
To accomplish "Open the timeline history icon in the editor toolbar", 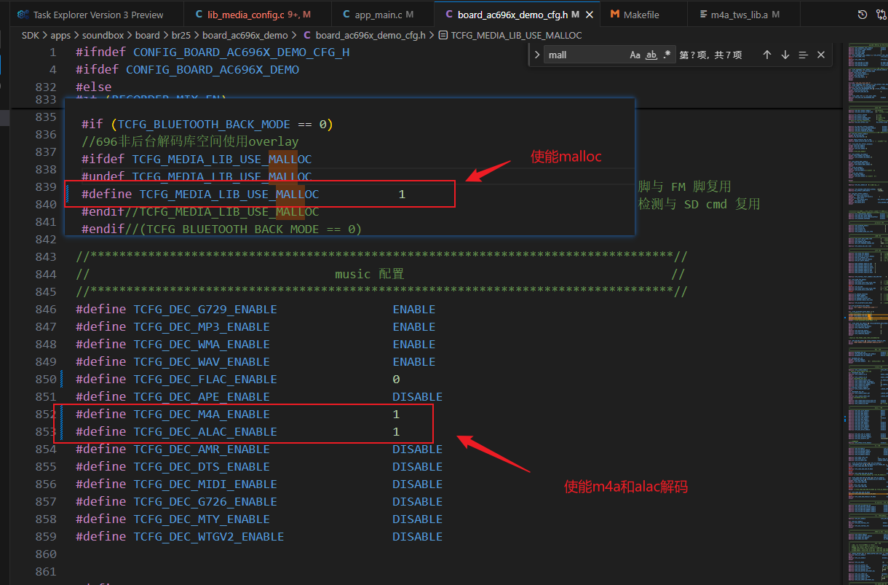I will (x=863, y=15).
